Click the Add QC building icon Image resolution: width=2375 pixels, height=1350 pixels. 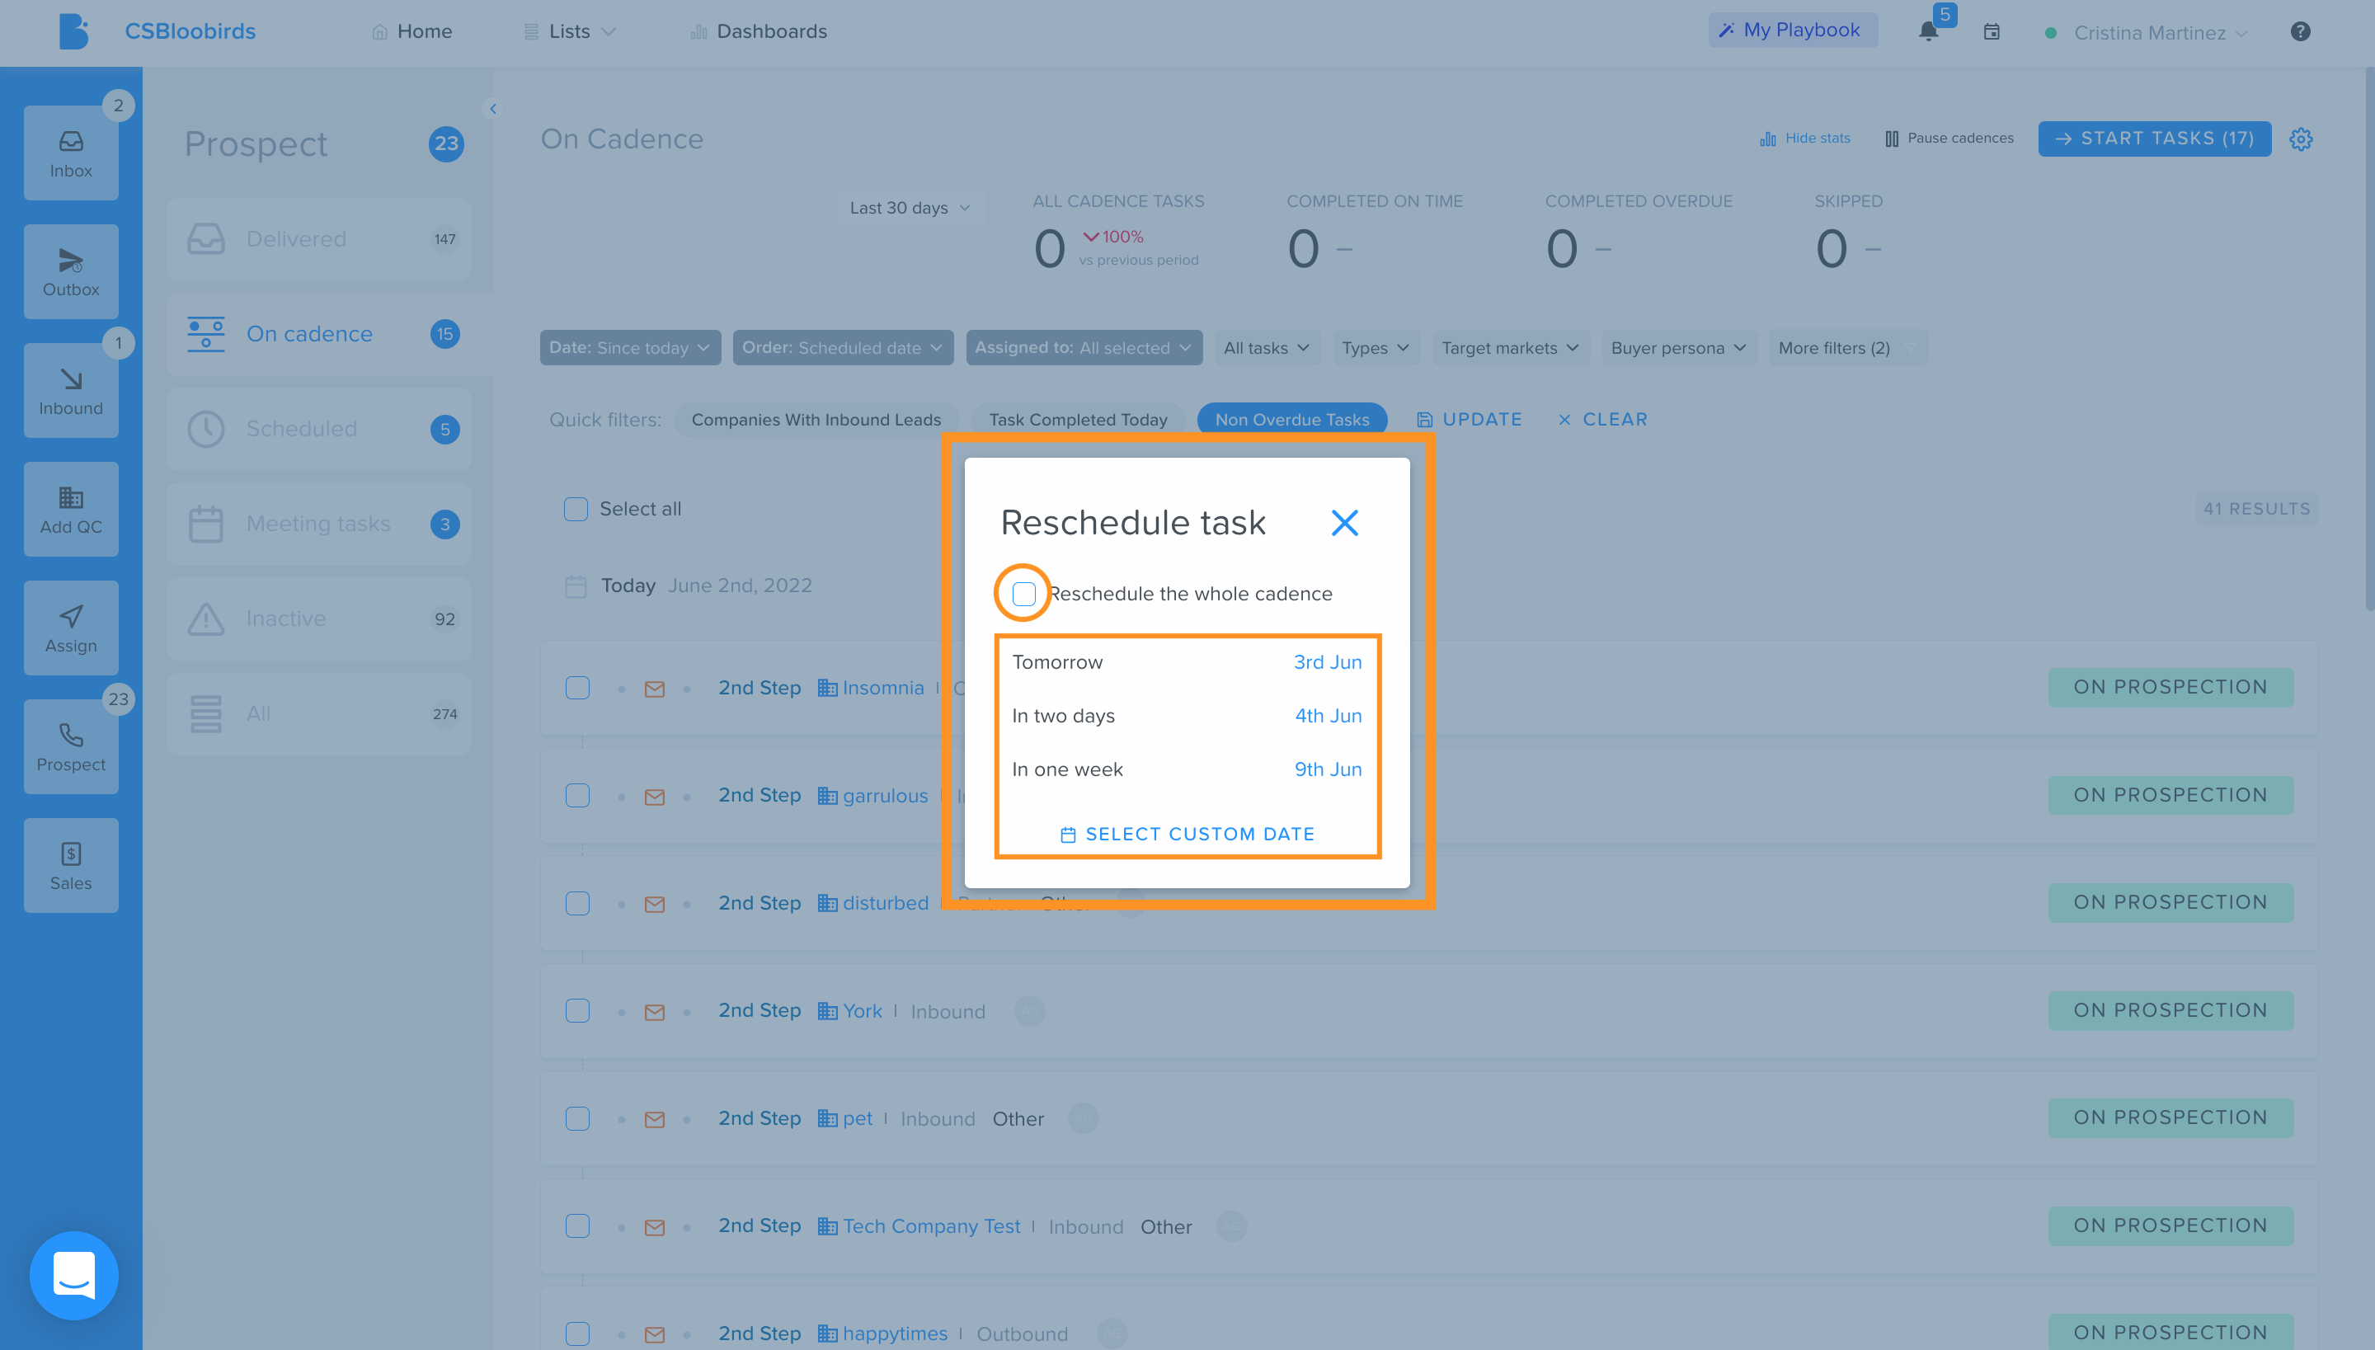pyautogui.click(x=70, y=497)
